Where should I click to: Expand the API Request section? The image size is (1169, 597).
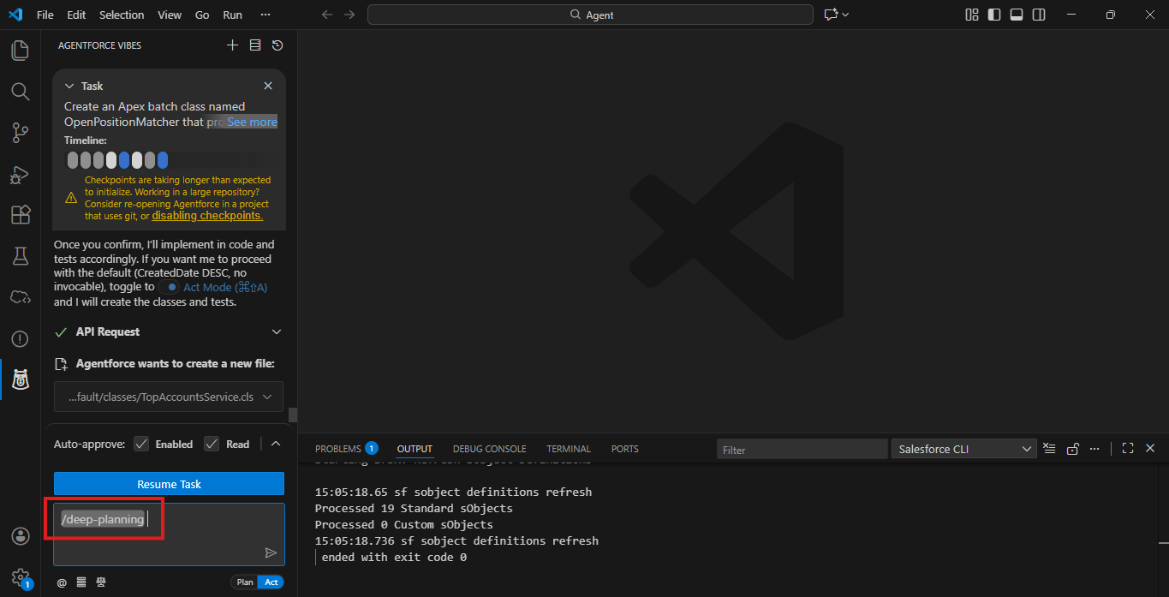[x=276, y=332]
